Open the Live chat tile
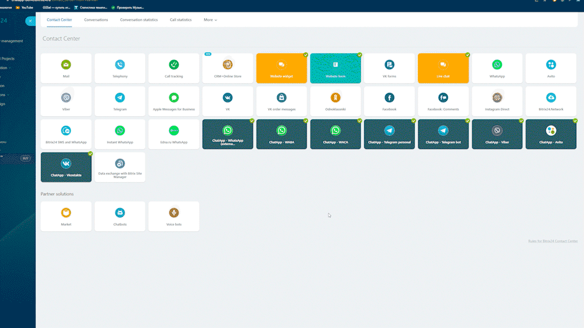Screen dimensions: 584x328 click(x=443, y=68)
